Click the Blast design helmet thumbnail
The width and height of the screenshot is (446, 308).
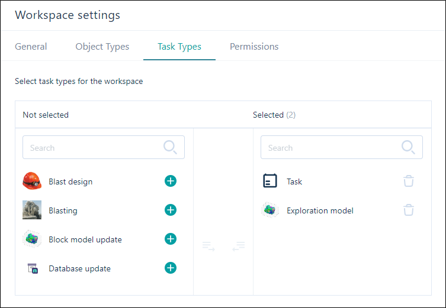32,181
